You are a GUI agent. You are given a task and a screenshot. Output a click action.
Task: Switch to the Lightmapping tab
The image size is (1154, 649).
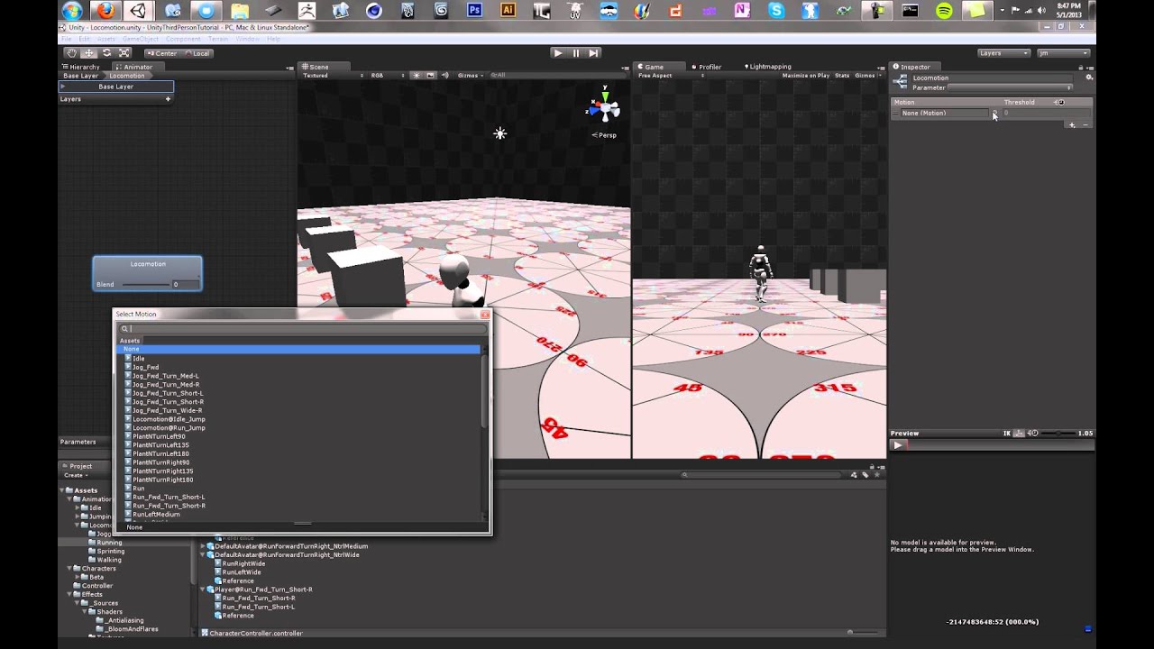tap(766, 67)
